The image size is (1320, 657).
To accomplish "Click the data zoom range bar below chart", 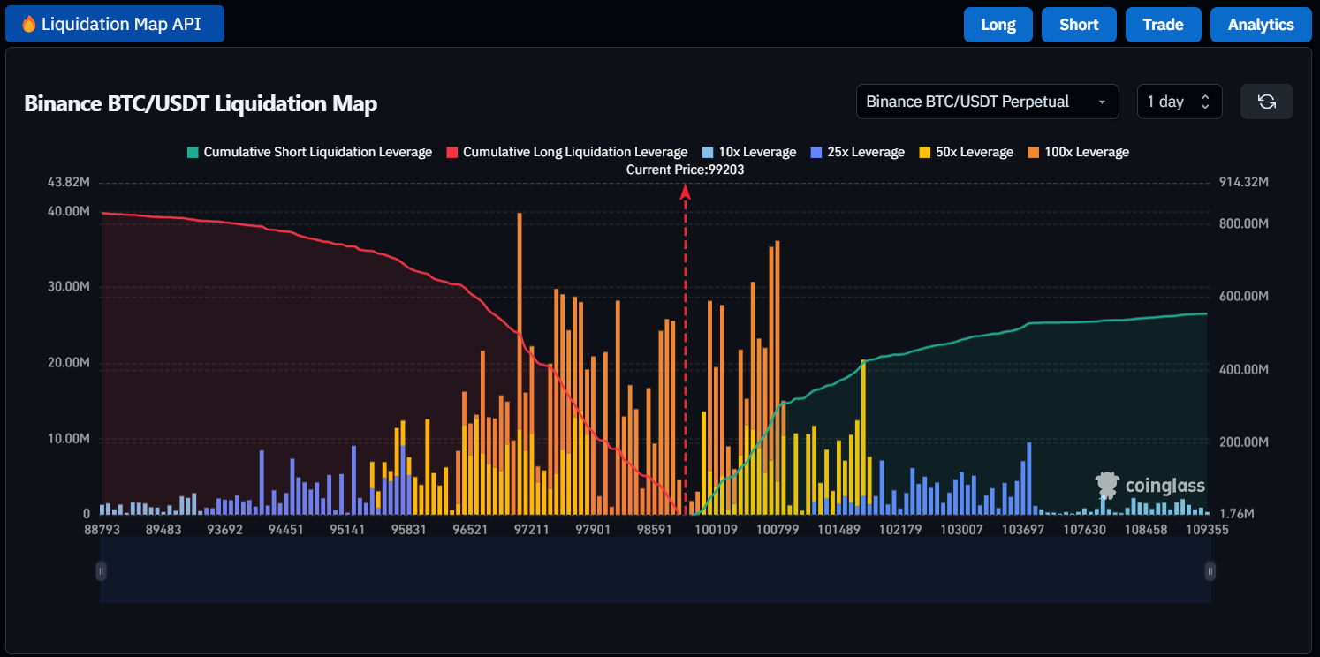I will click(656, 571).
